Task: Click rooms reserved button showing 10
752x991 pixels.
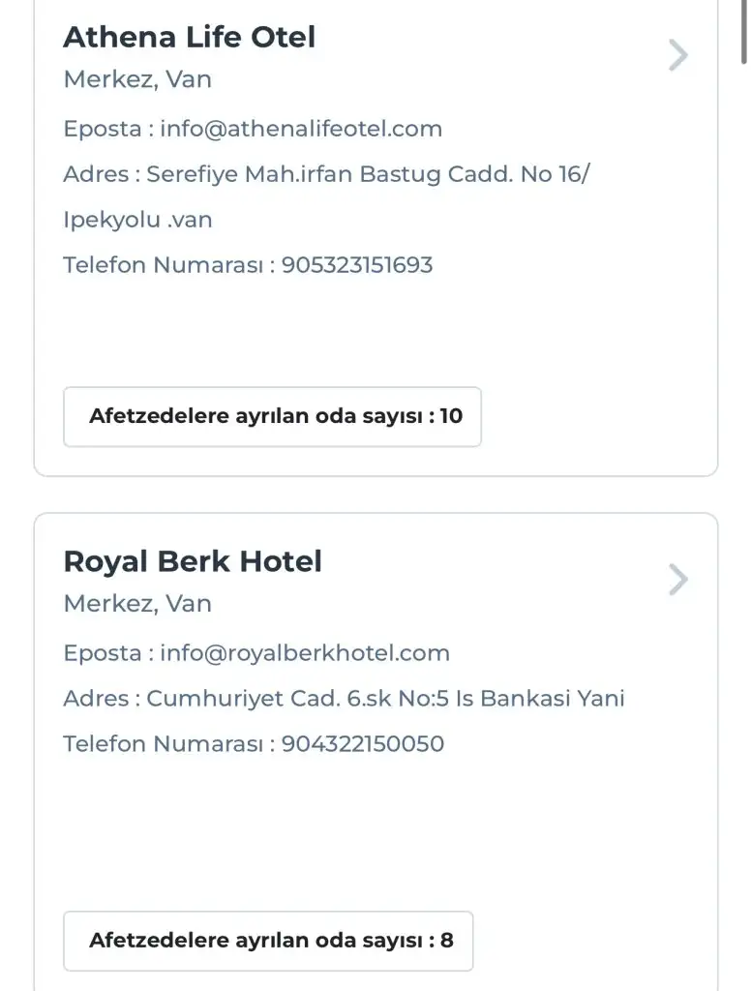Action: pos(272,417)
